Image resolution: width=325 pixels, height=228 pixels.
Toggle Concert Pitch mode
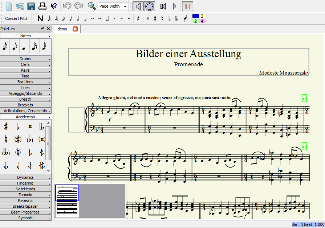click(16, 18)
